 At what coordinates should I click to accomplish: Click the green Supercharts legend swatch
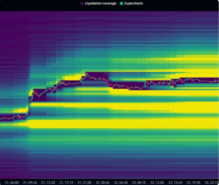[121, 4]
